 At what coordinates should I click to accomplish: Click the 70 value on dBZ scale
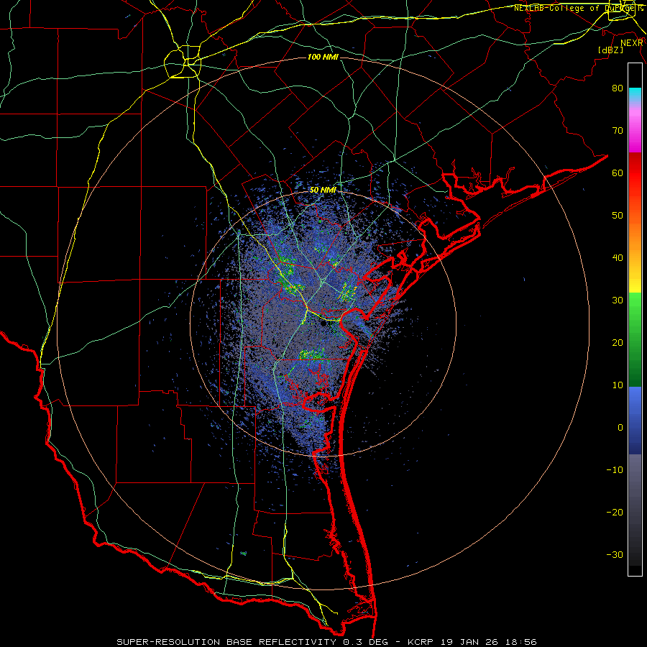(x=618, y=130)
